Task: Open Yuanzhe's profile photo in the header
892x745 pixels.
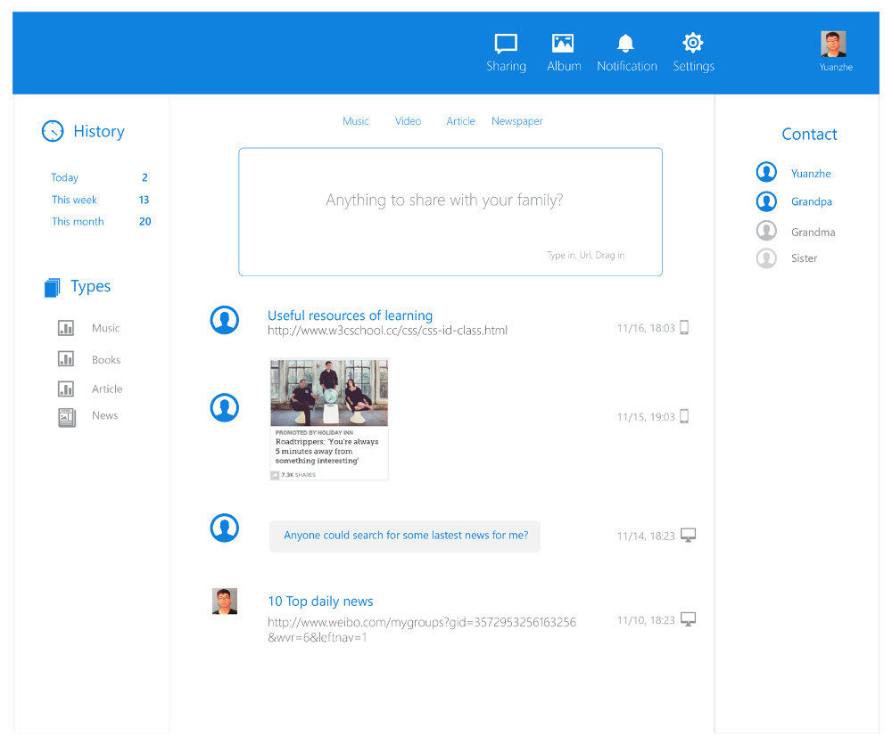Action: [x=833, y=45]
